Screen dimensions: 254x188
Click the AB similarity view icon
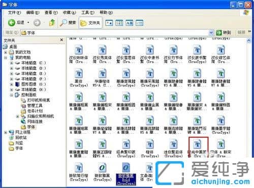[129, 23]
